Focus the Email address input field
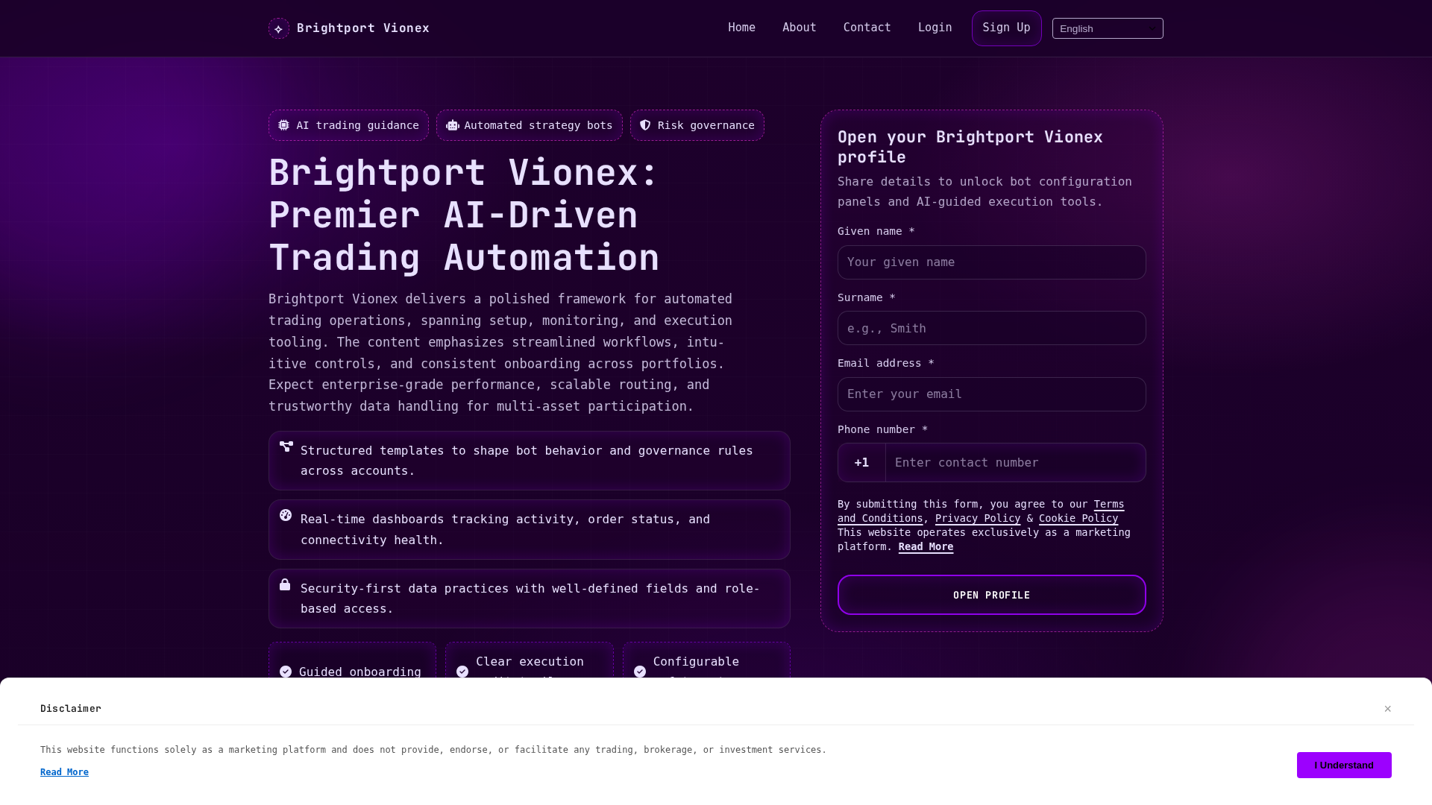The width and height of the screenshot is (1432, 805). click(x=991, y=394)
